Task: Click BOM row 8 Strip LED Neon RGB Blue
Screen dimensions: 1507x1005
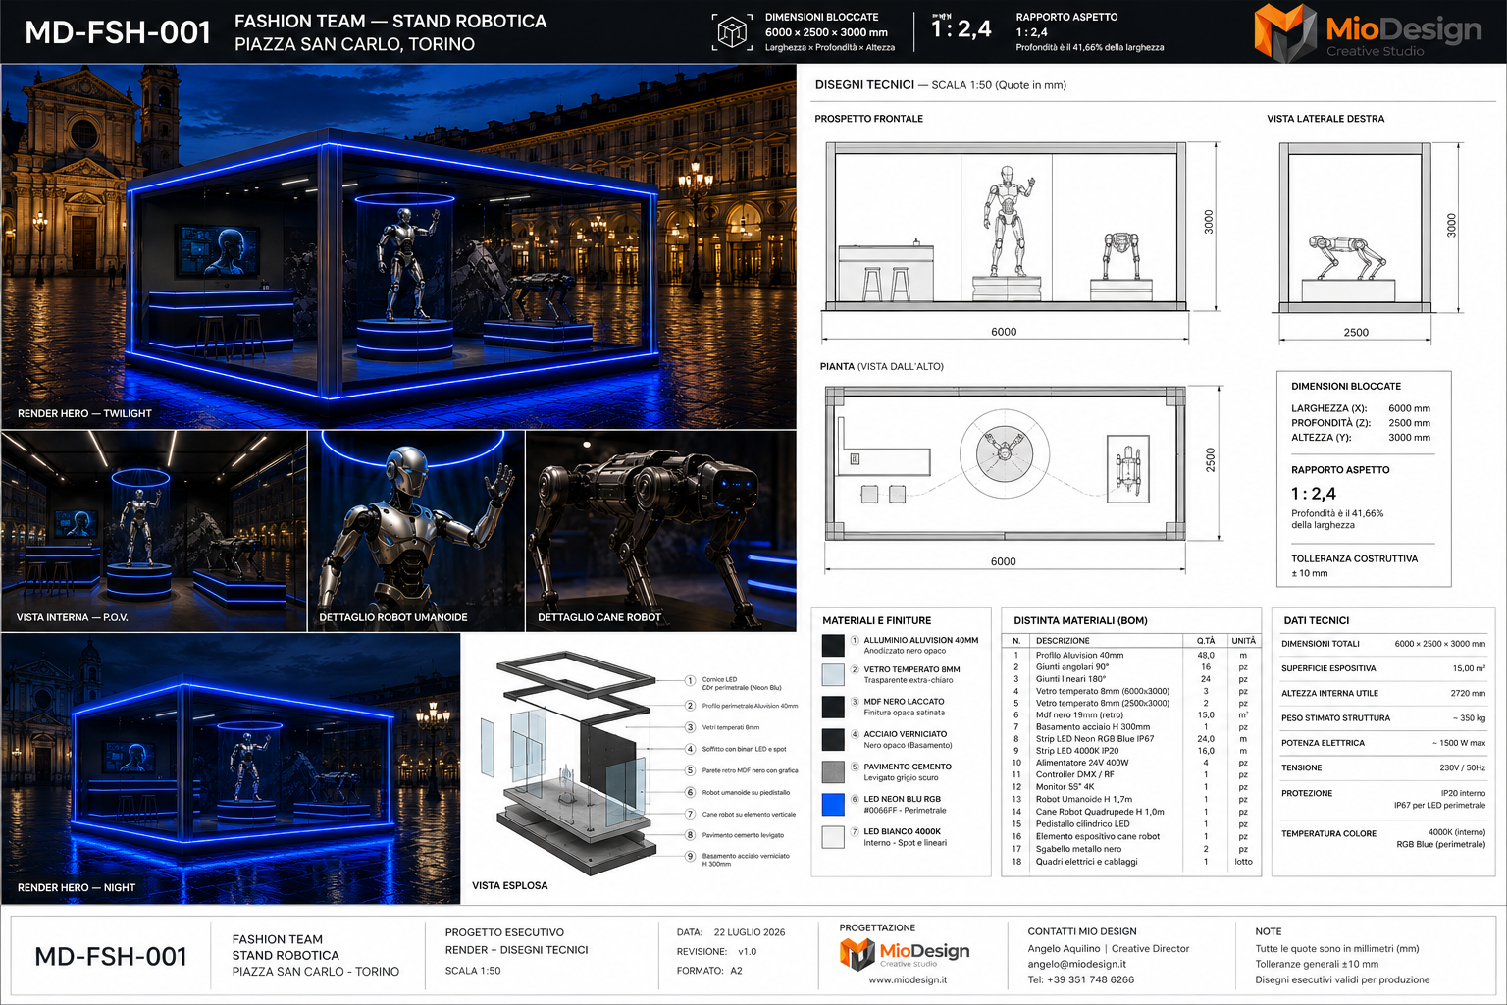Action: pos(1131,739)
